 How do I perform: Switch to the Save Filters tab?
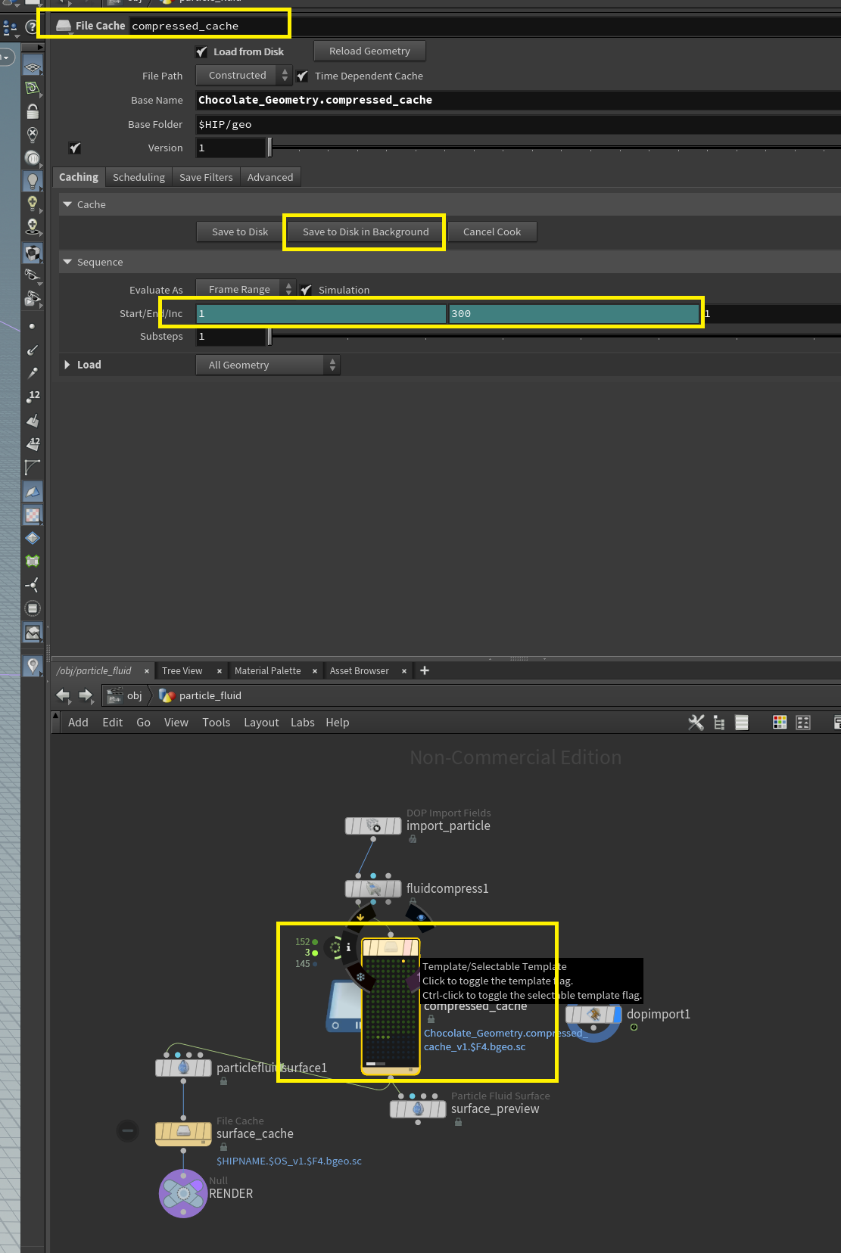click(x=206, y=177)
